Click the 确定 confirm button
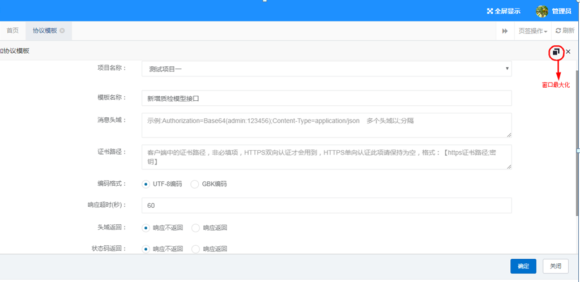 click(523, 266)
